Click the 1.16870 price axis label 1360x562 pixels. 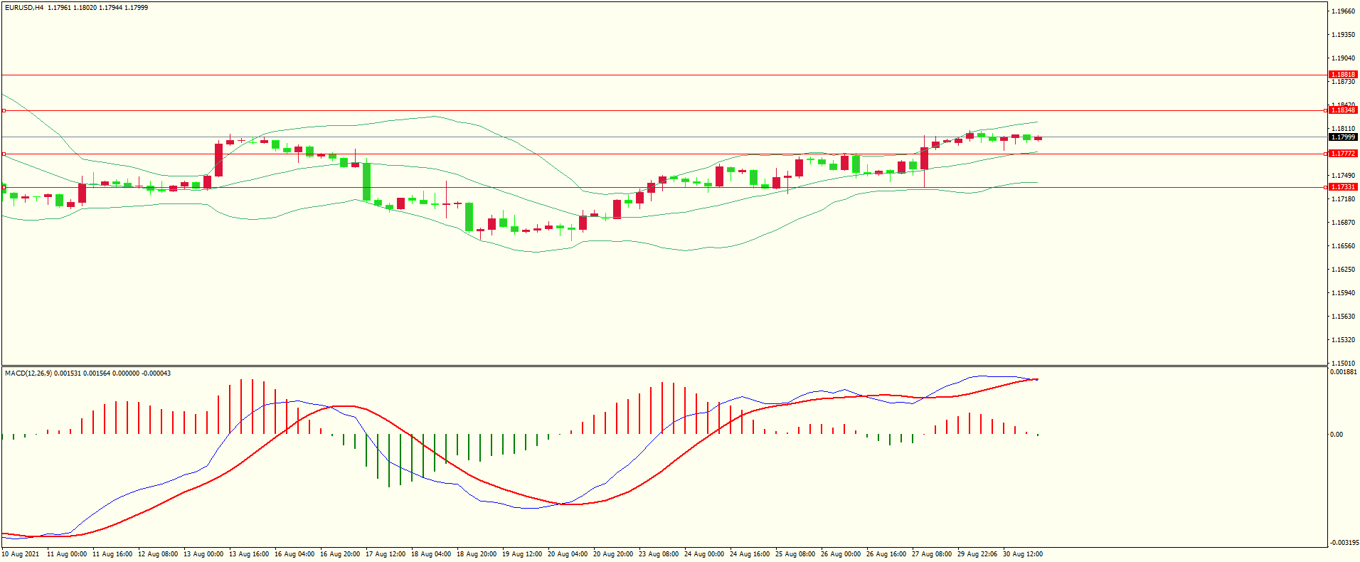click(1343, 223)
